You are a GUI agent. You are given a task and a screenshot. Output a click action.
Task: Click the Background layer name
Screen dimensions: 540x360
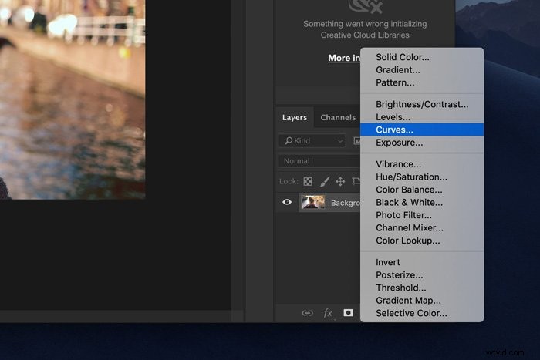(x=346, y=203)
